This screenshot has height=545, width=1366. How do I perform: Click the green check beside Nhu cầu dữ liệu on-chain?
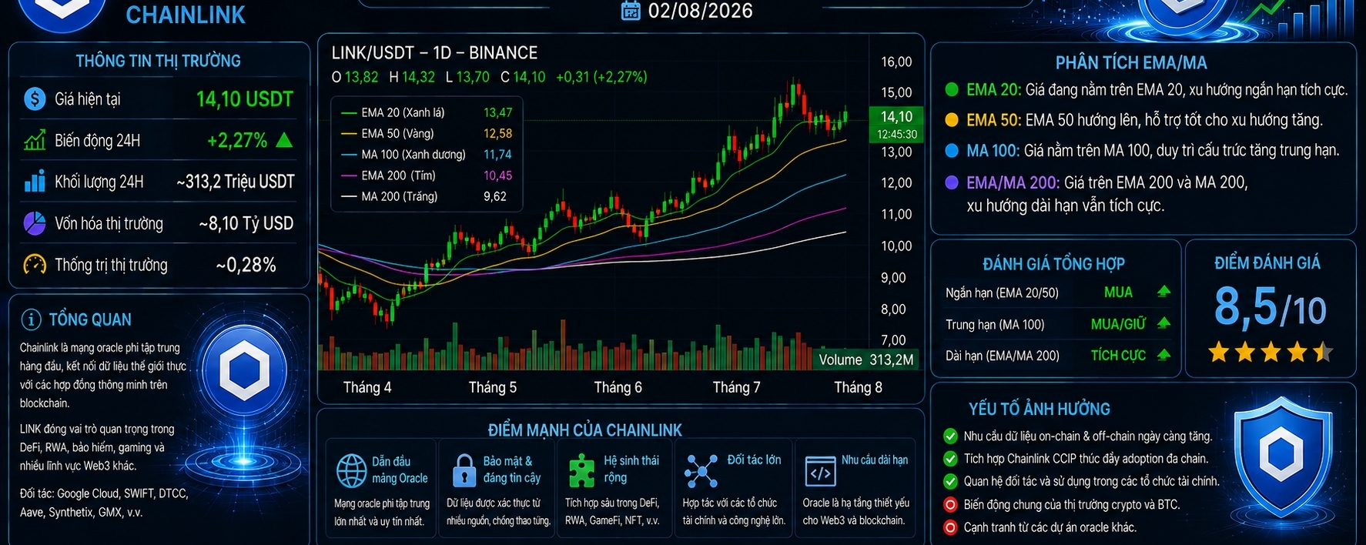point(950,436)
